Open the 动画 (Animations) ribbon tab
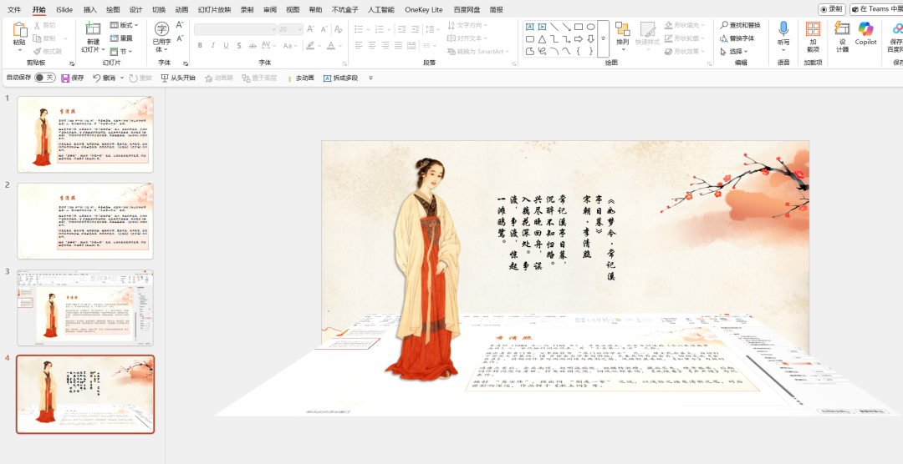Image resolution: width=903 pixels, height=464 pixels. [x=181, y=9]
